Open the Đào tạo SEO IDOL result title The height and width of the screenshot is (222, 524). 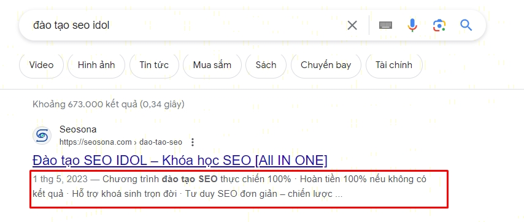coord(180,161)
